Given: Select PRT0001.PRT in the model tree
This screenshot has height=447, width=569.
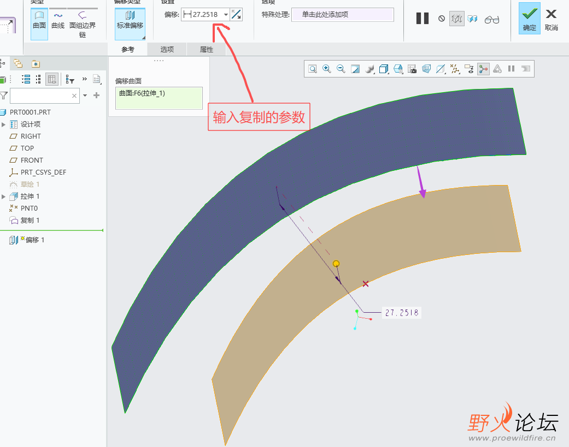Looking at the screenshot, I should point(30,112).
